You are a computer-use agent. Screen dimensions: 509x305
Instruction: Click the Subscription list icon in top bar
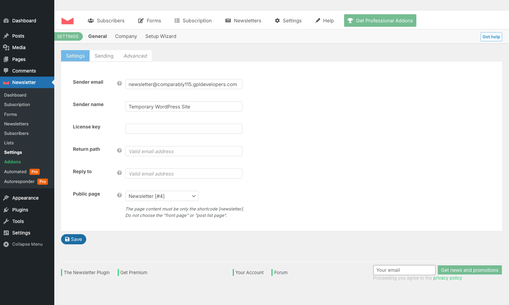[177, 21]
